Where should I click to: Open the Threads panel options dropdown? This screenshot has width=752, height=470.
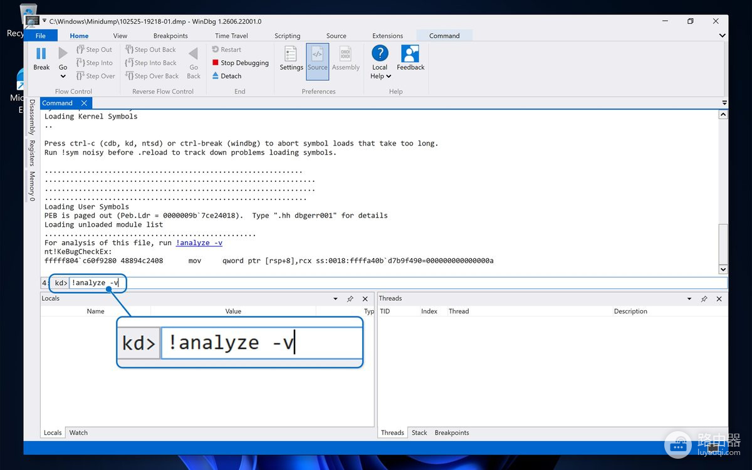[x=689, y=299]
